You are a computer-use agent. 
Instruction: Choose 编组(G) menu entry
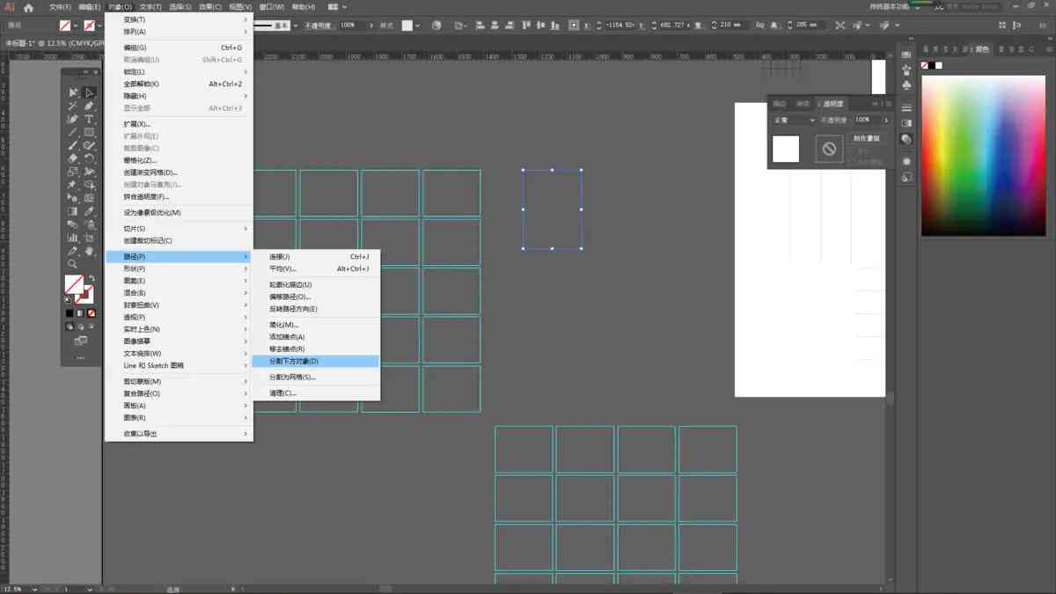179,48
